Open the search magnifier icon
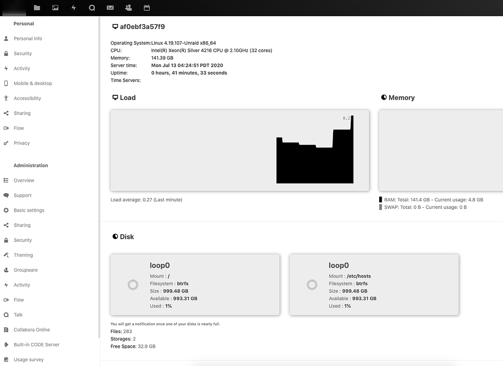This screenshot has height=366, width=503. coord(91,7)
